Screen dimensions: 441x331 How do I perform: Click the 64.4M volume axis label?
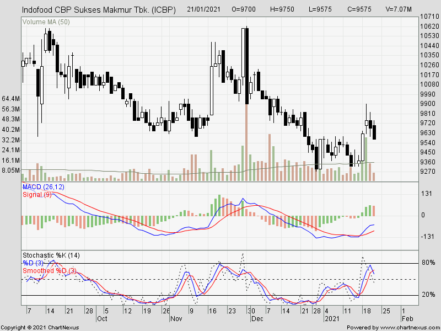click(10, 99)
